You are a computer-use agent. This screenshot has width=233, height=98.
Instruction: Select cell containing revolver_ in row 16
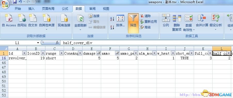pos(17,58)
